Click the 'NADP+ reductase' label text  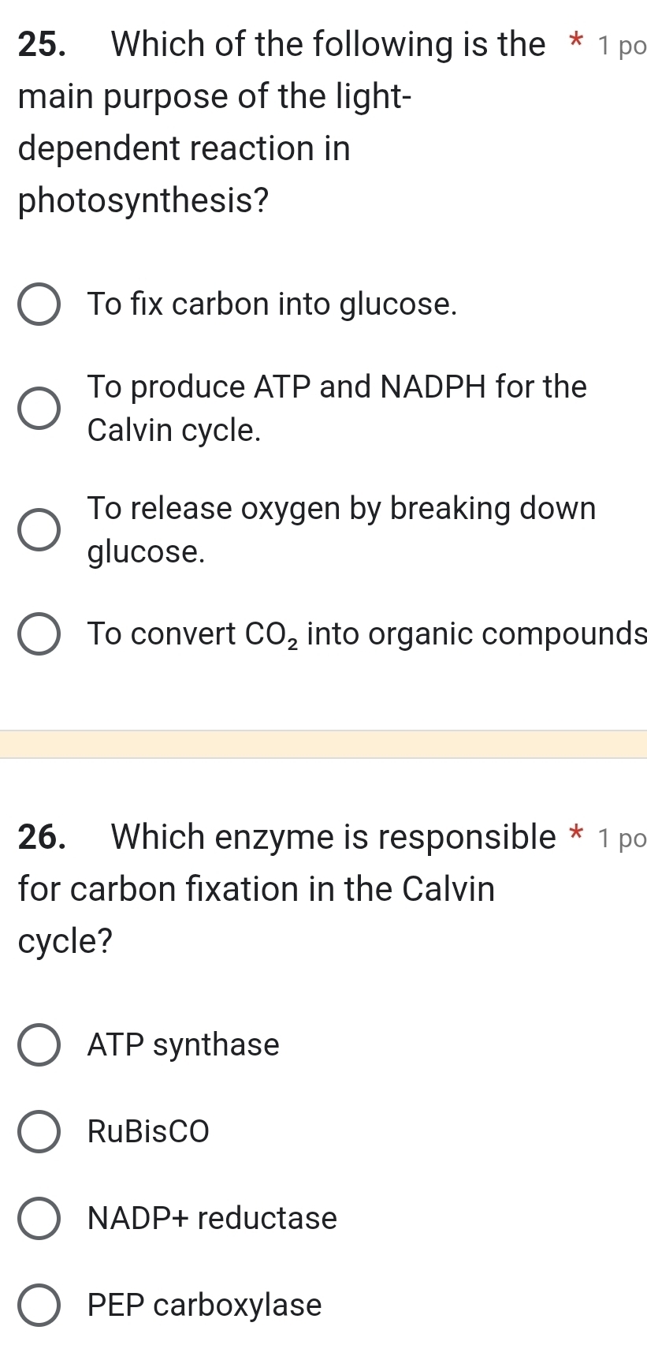(211, 1219)
